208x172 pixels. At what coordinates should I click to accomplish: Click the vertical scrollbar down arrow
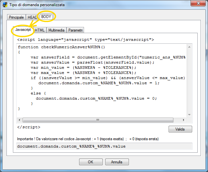click(x=190, y=115)
